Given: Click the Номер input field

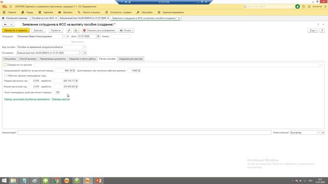Looking at the screenshot, I should tap(120, 36).
